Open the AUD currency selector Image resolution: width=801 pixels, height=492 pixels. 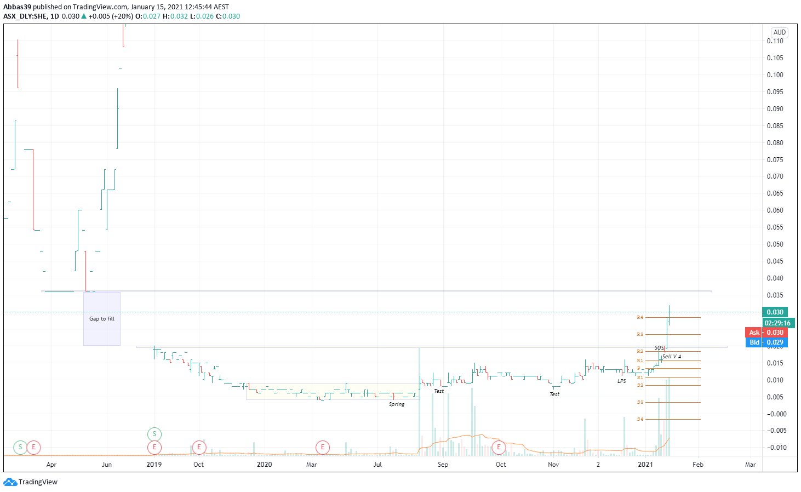[x=780, y=32]
